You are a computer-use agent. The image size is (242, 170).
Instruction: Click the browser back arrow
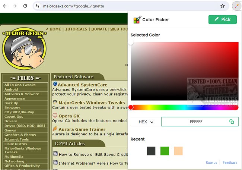click(5, 6)
